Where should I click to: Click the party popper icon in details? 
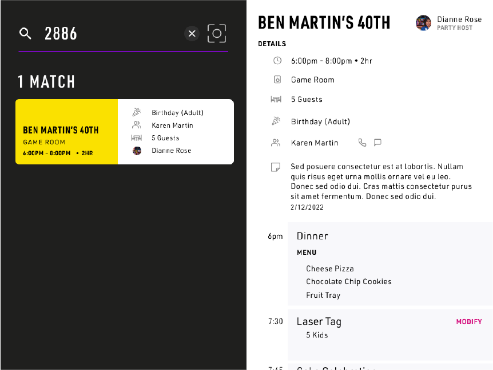[x=277, y=121]
